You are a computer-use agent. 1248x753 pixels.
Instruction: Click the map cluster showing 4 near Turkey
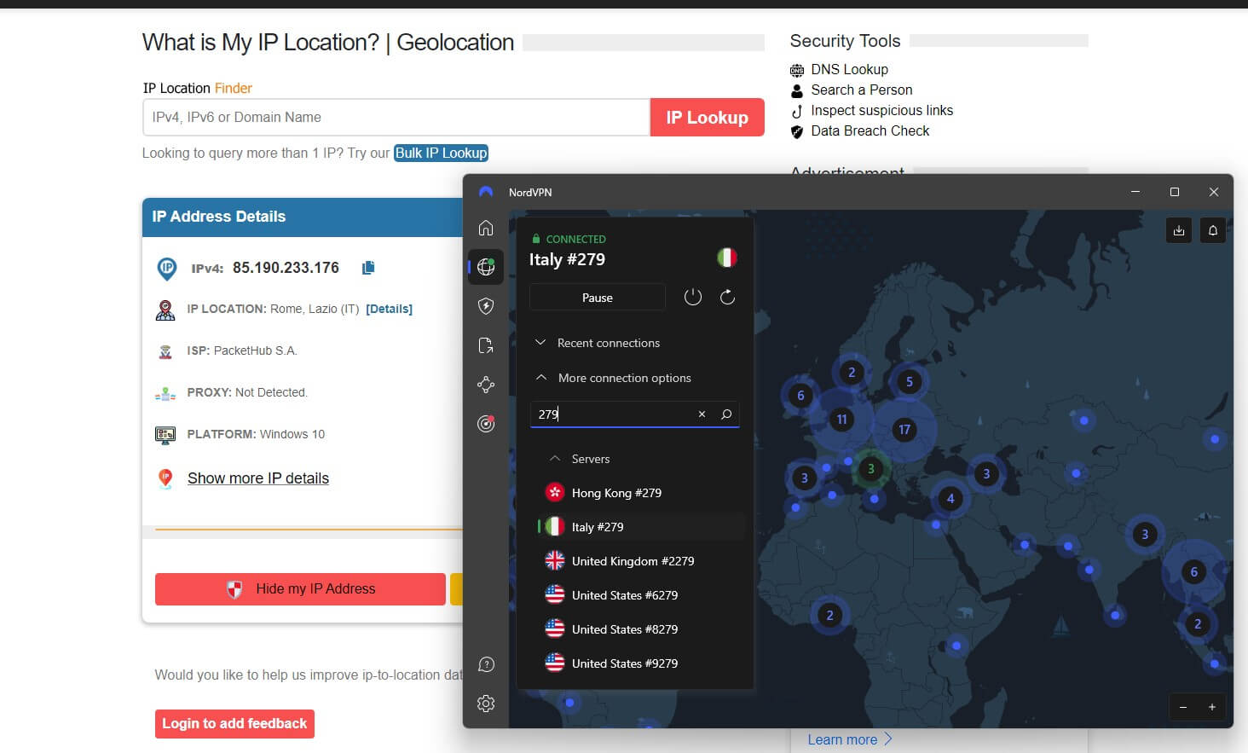coord(950,499)
